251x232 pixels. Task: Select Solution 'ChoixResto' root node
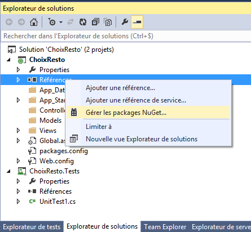67,50
